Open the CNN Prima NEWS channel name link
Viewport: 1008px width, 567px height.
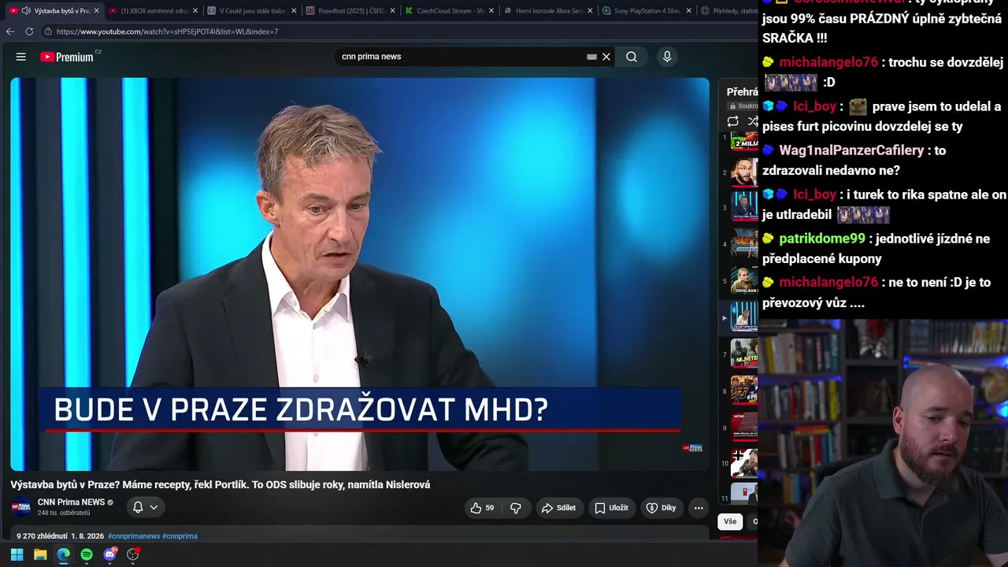71,502
